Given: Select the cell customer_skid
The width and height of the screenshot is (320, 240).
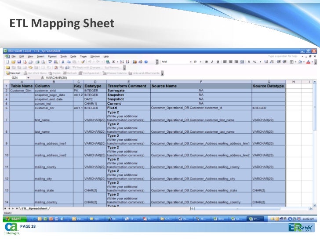Looking at the screenshot, I should click(54, 91).
